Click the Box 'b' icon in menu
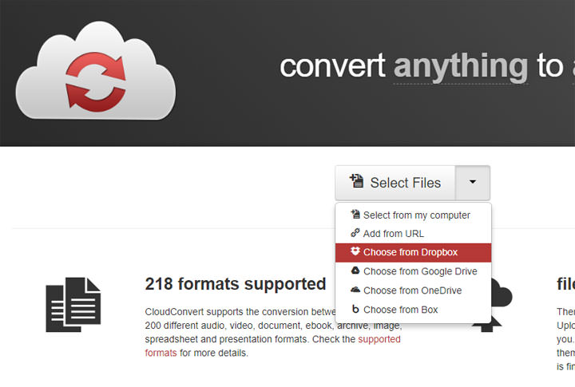575x387 pixels. pos(355,309)
